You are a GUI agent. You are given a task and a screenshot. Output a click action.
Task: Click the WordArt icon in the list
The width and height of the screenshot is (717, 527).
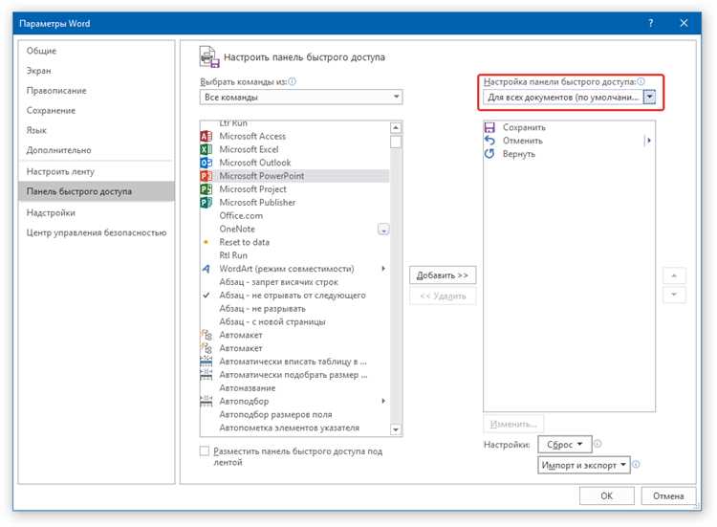[x=206, y=269]
